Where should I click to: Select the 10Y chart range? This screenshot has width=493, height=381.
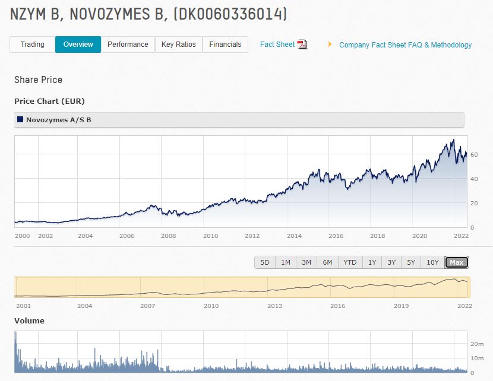coord(432,261)
